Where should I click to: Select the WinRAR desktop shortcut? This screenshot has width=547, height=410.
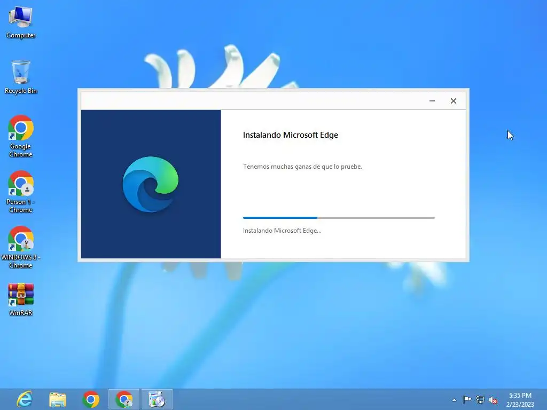coord(21,299)
